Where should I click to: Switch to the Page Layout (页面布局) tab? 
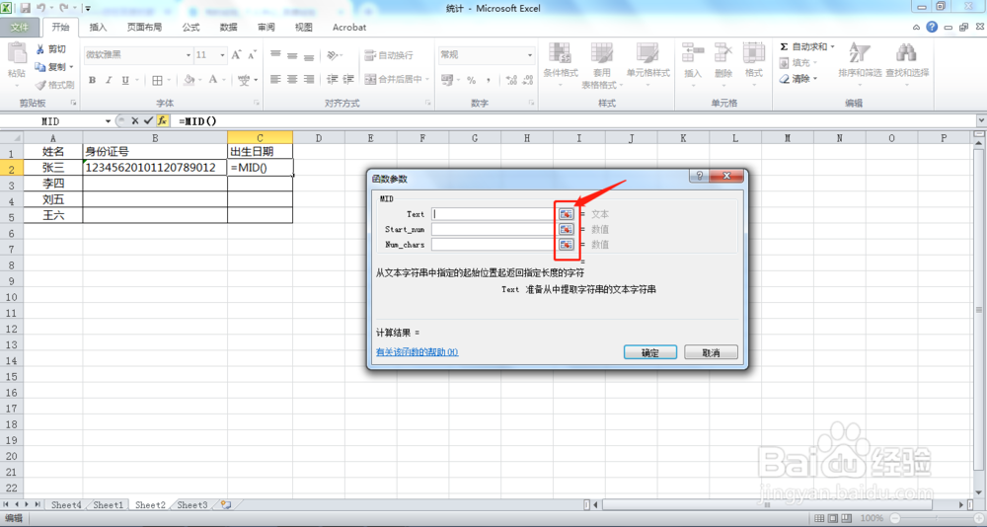click(x=144, y=27)
